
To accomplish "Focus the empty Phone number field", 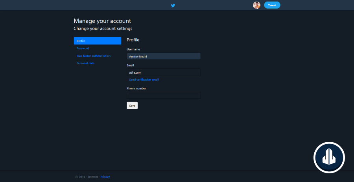I will pos(164,95).
